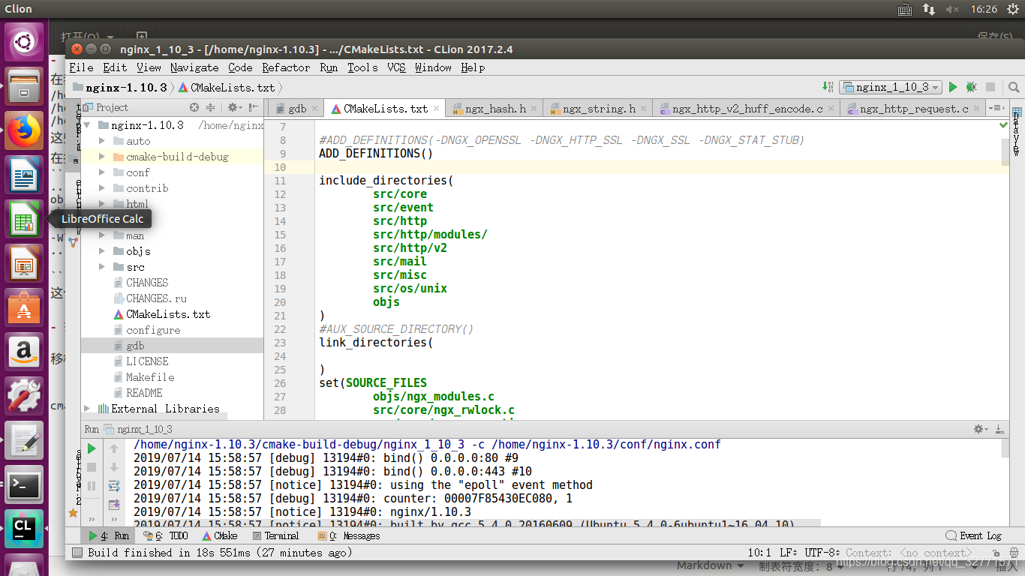Open Ubuntu Software Center from the dock
The width and height of the screenshot is (1025, 576).
point(24,307)
